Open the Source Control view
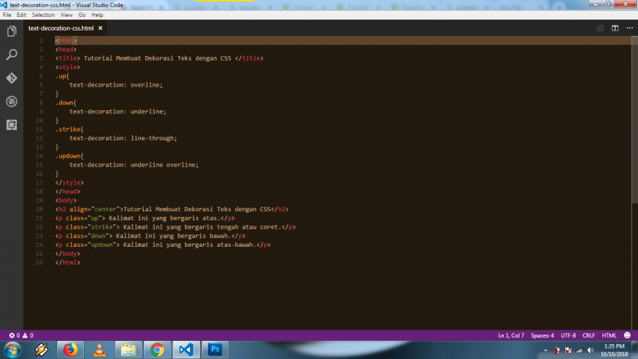Viewport: 638px width, 359px height. 11,78
